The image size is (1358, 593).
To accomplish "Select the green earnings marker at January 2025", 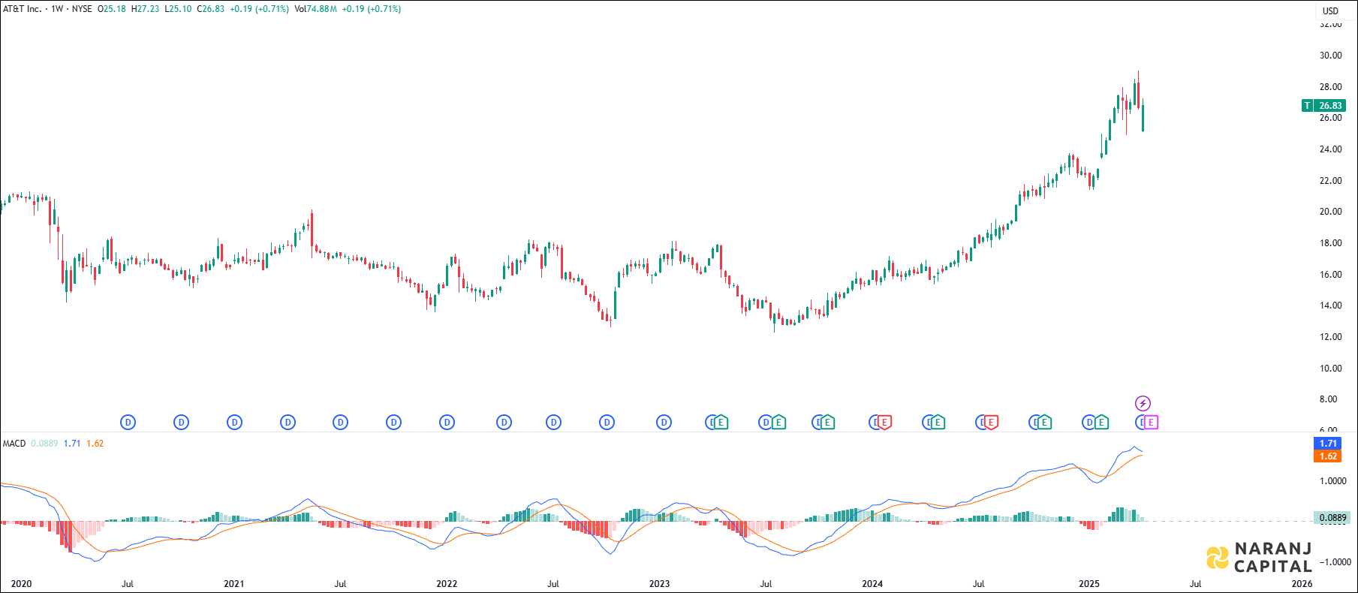I will 1102,423.
